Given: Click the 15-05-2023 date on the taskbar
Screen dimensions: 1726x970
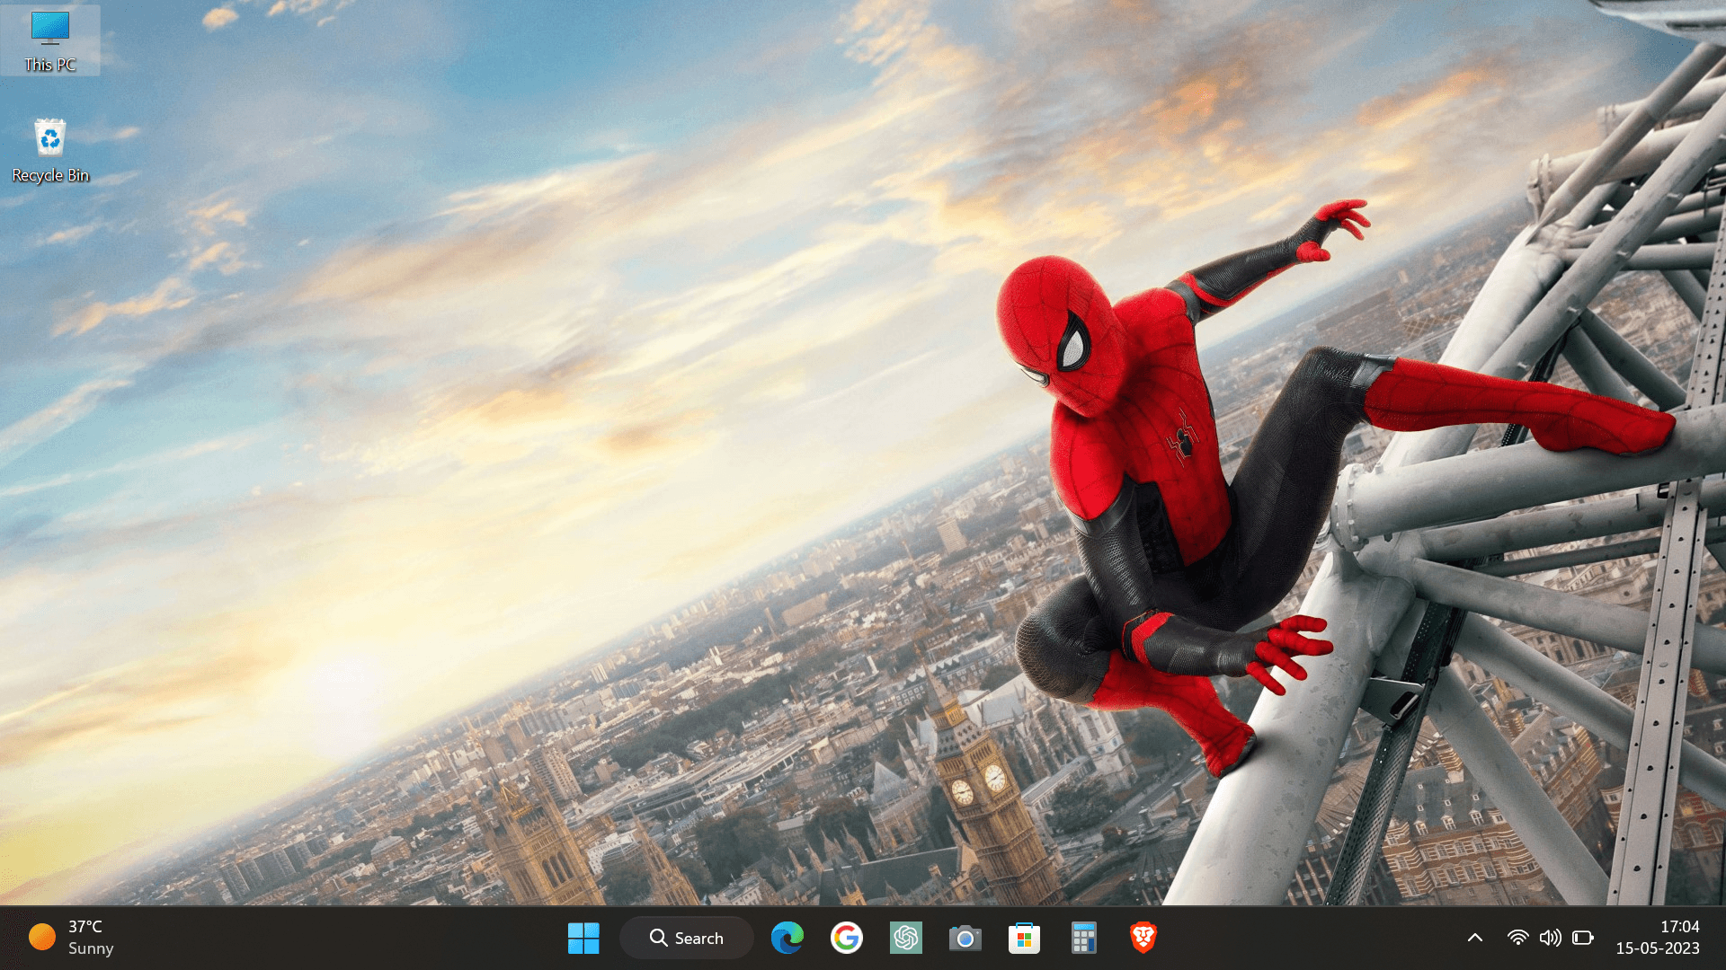Looking at the screenshot, I should (1657, 948).
